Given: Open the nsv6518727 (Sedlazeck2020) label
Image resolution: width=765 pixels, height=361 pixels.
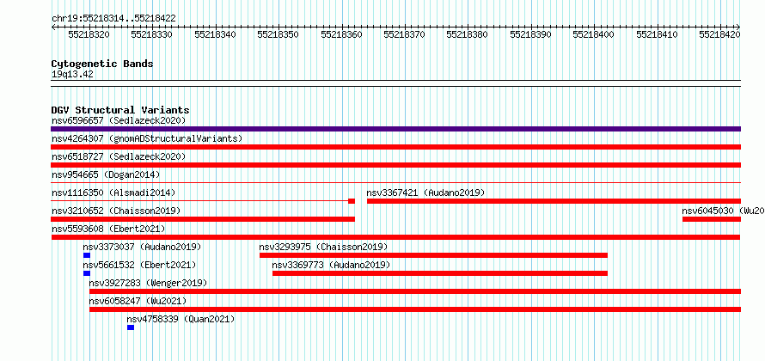Looking at the screenshot, I should point(119,156).
